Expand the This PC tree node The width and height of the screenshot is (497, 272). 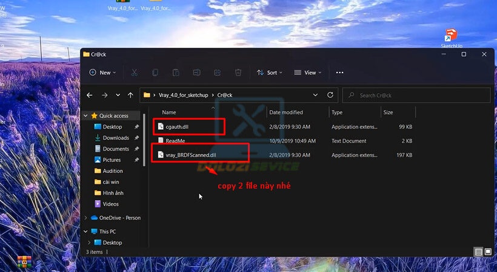[85, 232]
